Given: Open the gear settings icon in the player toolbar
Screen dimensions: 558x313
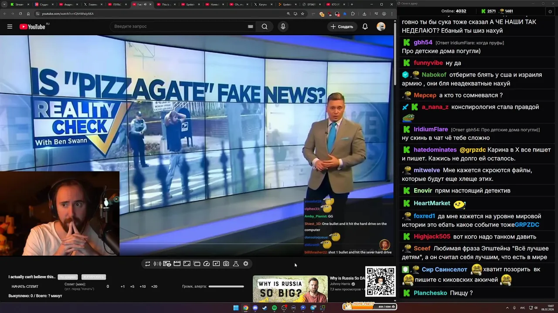Looking at the screenshot, I should coord(246,263).
